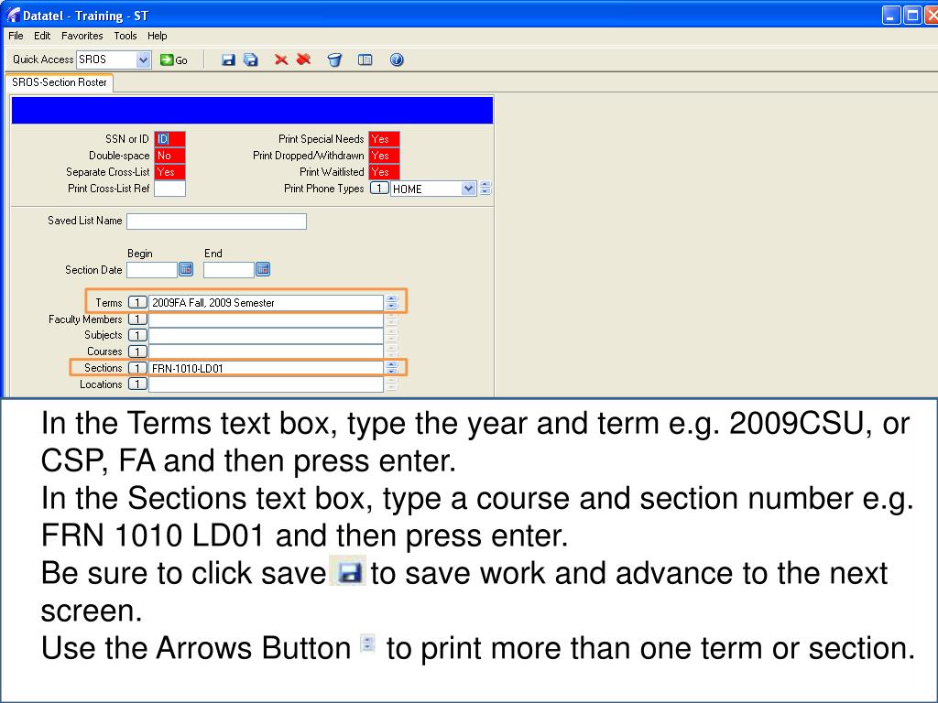Click the Print Special Needs Yes field

(x=384, y=139)
